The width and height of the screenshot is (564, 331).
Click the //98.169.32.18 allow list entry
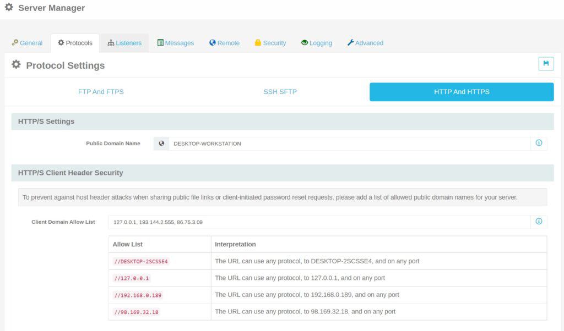[136, 312]
